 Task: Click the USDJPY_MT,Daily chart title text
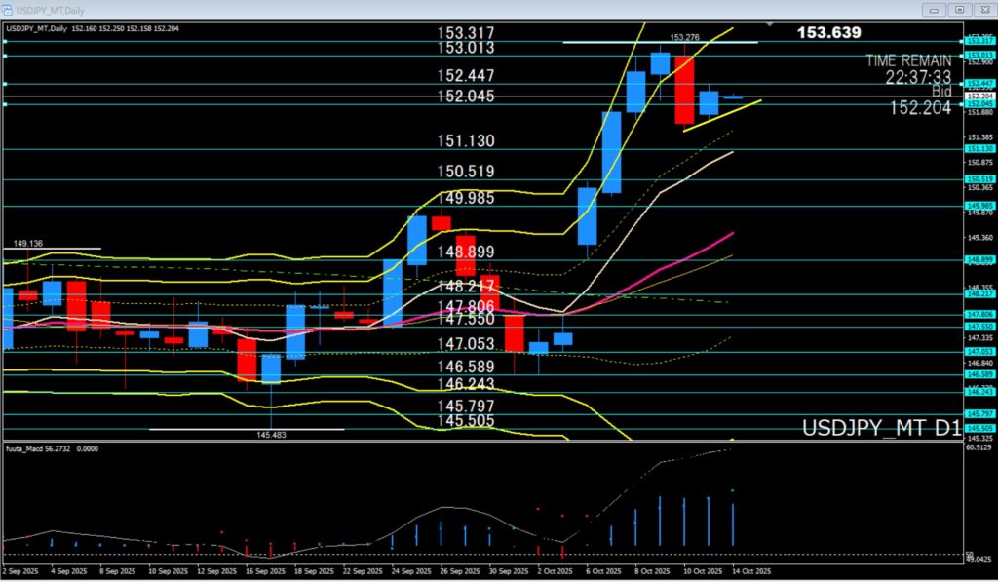point(45,27)
